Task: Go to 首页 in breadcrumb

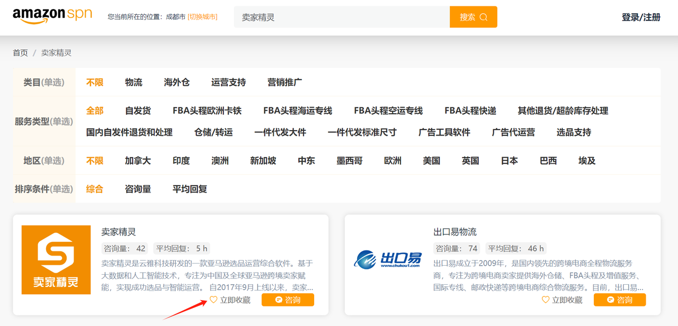Action: (x=21, y=53)
